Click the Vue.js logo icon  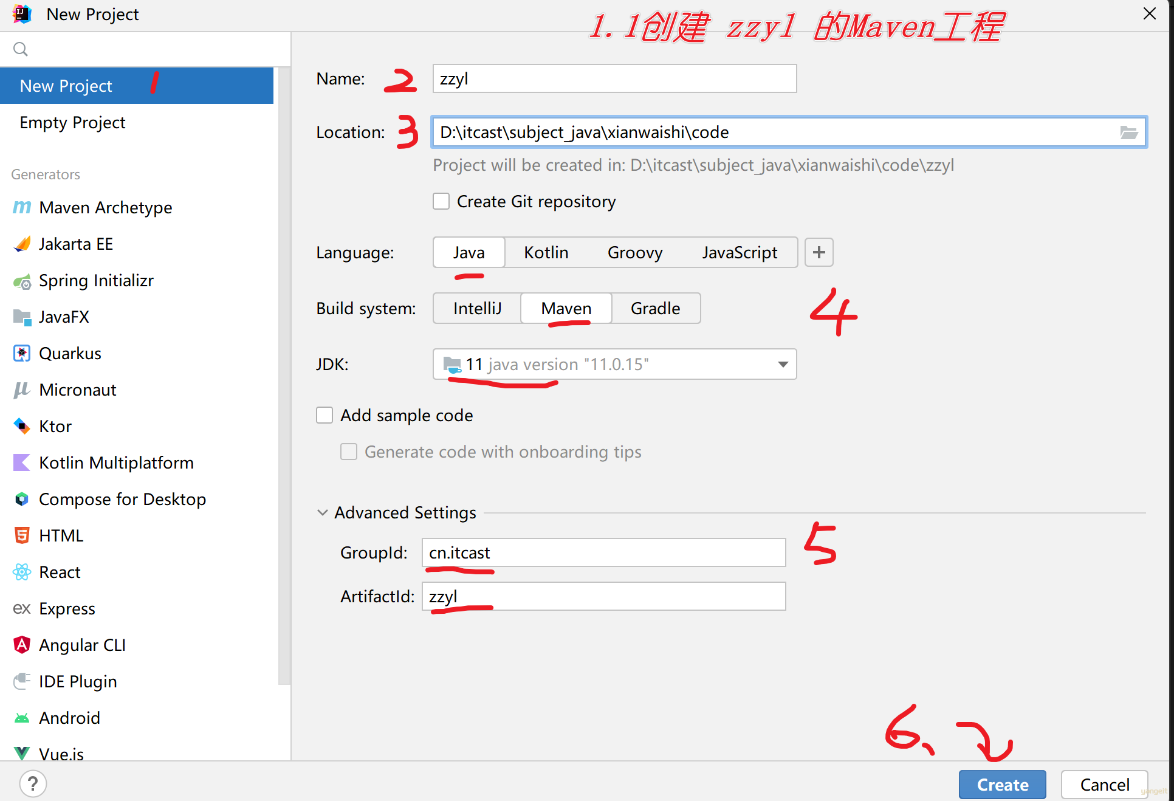[x=22, y=754]
